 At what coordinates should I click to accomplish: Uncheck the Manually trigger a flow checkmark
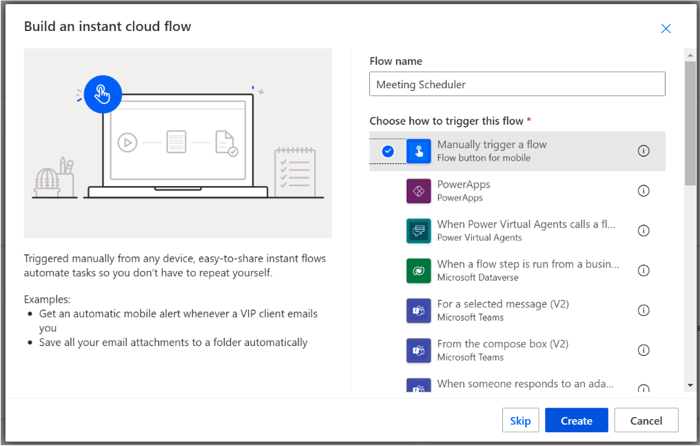(x=388, y=152)
